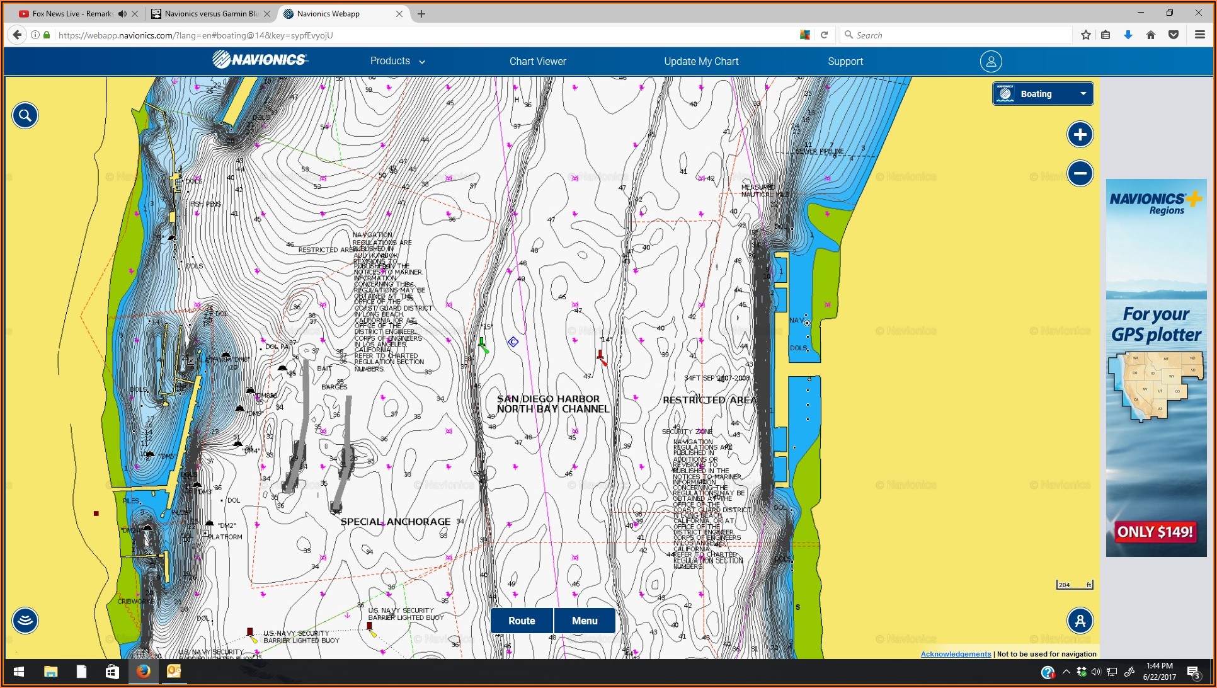Open the Firefox hamburger menu
The image size is (1217, 688).
pos(1199,35)
